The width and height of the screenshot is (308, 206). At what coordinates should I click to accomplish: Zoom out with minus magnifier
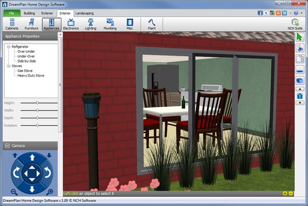[x=14, y=192]
